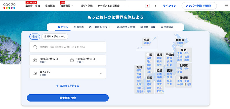Select 熊本 in the 九州 region
The width and height of the screenshot is (230, 109).
click(x=139, y=81)
